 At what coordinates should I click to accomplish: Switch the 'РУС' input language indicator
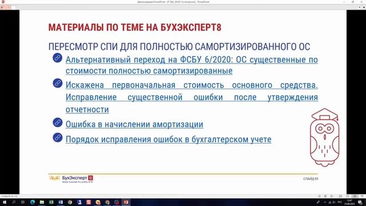click(x=340, y=202)
